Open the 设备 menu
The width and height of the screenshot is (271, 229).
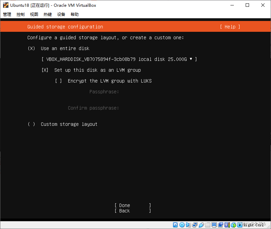(x=61, y=14)
